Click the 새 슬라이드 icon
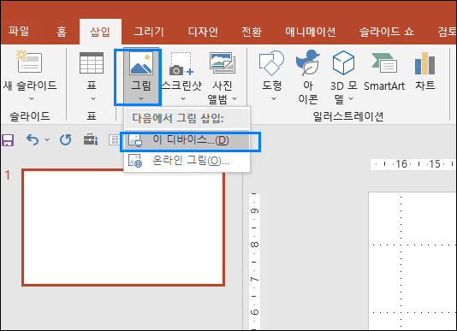This screenshot has height=331, width=457. [29, 62]
